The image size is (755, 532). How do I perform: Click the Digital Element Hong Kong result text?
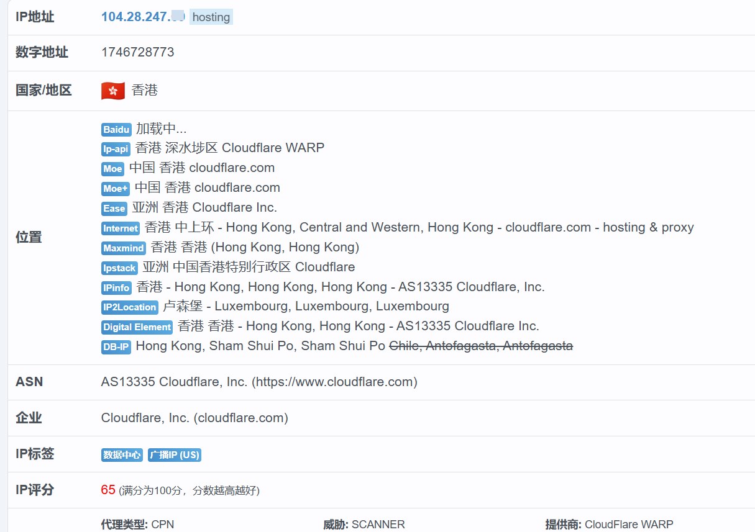[359, 326]
